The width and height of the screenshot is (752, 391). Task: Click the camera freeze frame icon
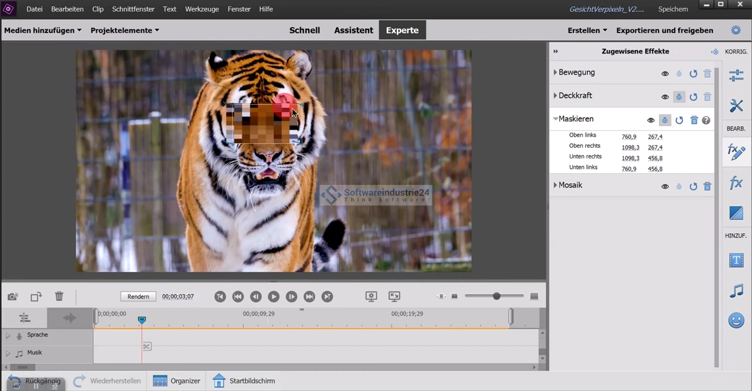click(x=13, y=297)
